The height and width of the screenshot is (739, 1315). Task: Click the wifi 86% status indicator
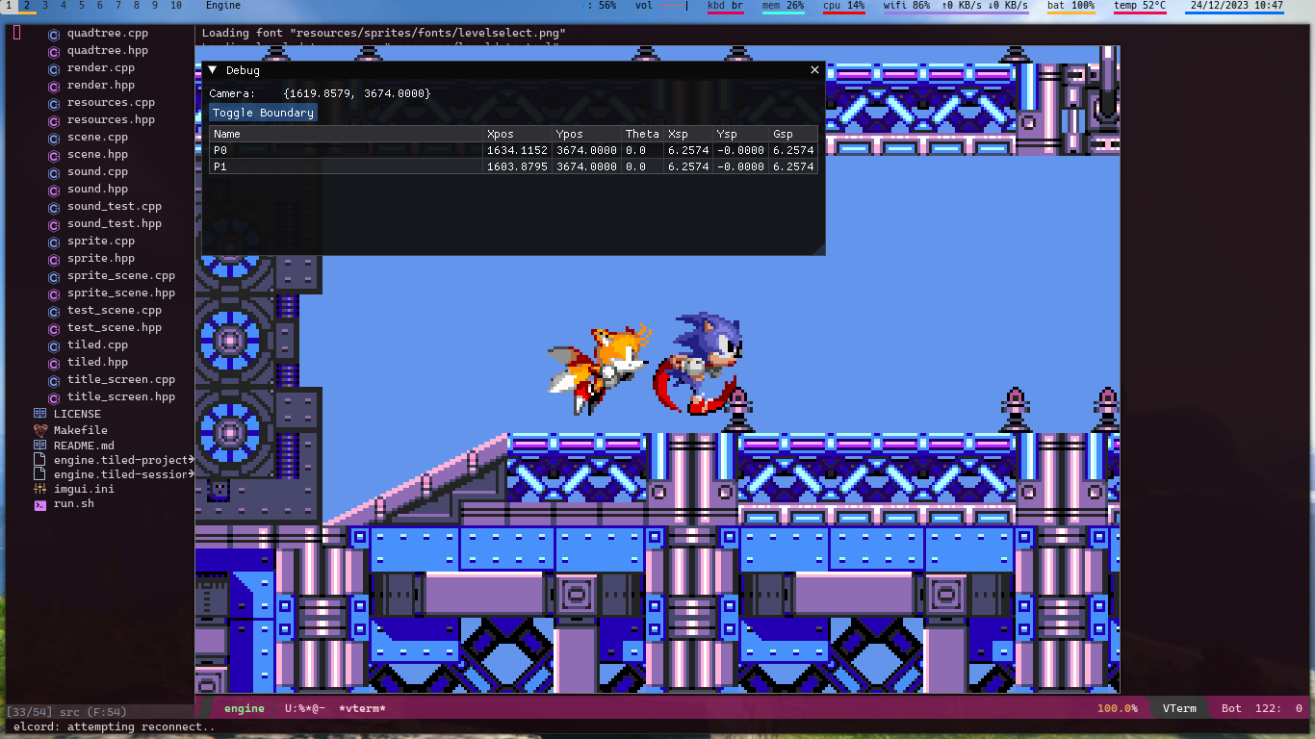(907, 6)
